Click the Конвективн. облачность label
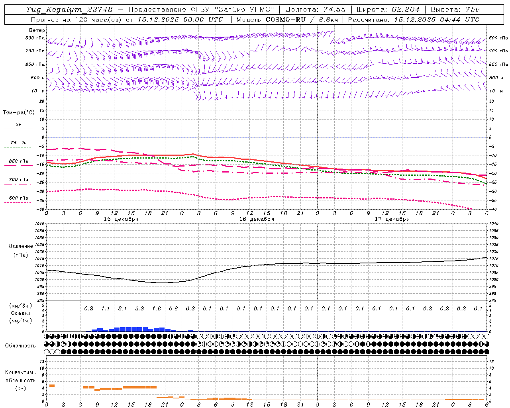Viewport: 510px width, 408px height. pos(20,377)
